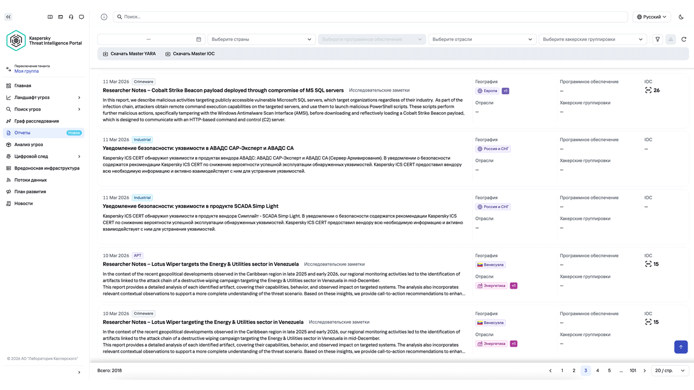
Task: Click the scroll-to-top arrow button
Action: coord(681,347)
